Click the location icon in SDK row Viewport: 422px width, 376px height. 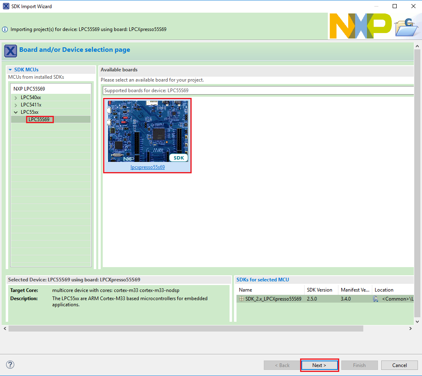tap(376, 299)
